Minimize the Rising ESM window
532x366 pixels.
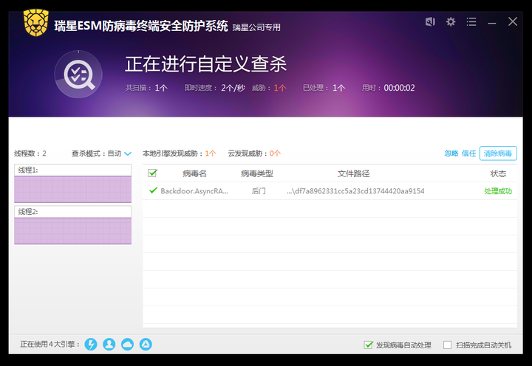[492, 23]
